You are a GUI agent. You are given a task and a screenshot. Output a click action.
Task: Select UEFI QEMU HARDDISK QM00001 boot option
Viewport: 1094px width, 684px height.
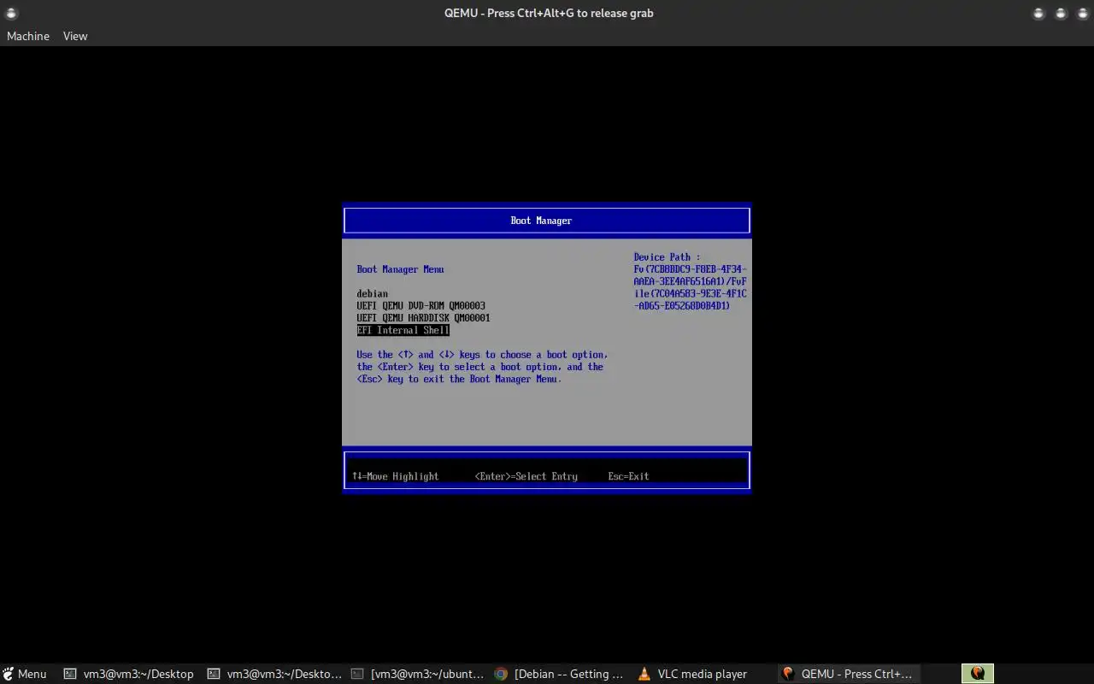click(x=423, y=318)
